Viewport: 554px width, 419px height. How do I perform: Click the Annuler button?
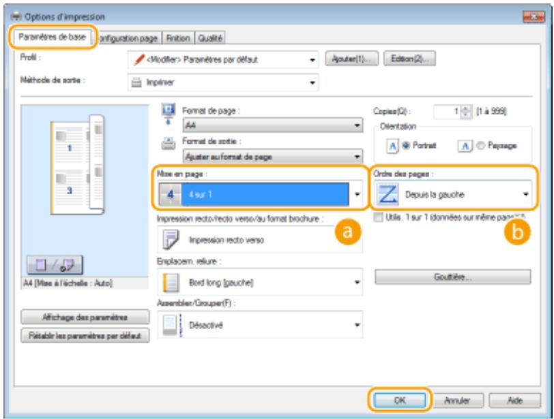pyautogui.click(x=457, y=401)
